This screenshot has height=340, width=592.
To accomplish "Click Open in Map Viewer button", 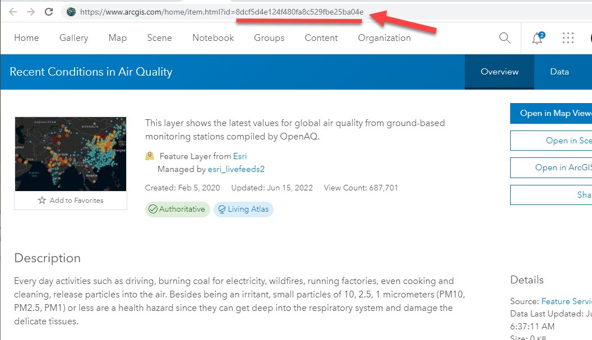I will pyautogui.click(x=551, y=113).
